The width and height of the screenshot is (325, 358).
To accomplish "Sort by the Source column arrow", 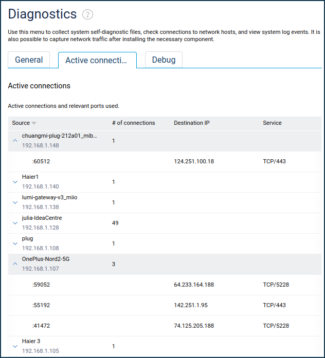I will point(34,123).
